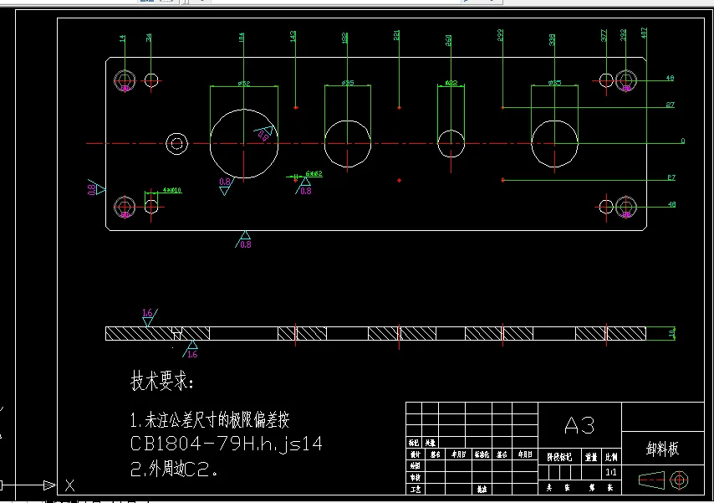This screenshot has width=714, height=503.
Task: Select the 0 baseline dimension on the centerline
Action: (x=682, y=141)
